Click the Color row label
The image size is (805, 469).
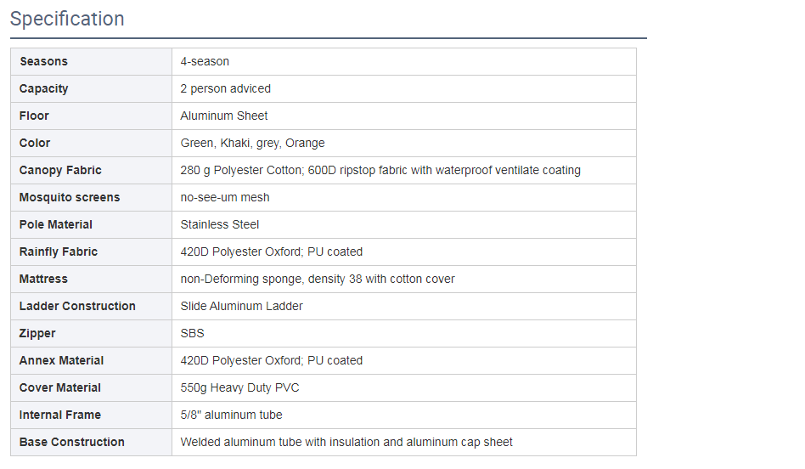tap(35, 143)
